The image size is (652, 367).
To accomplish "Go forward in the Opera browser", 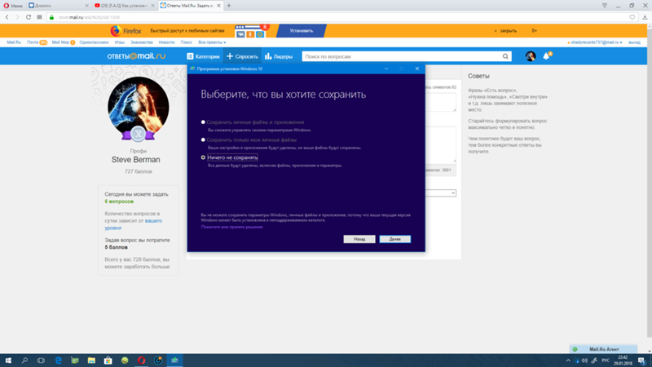I will coord(17,17).
